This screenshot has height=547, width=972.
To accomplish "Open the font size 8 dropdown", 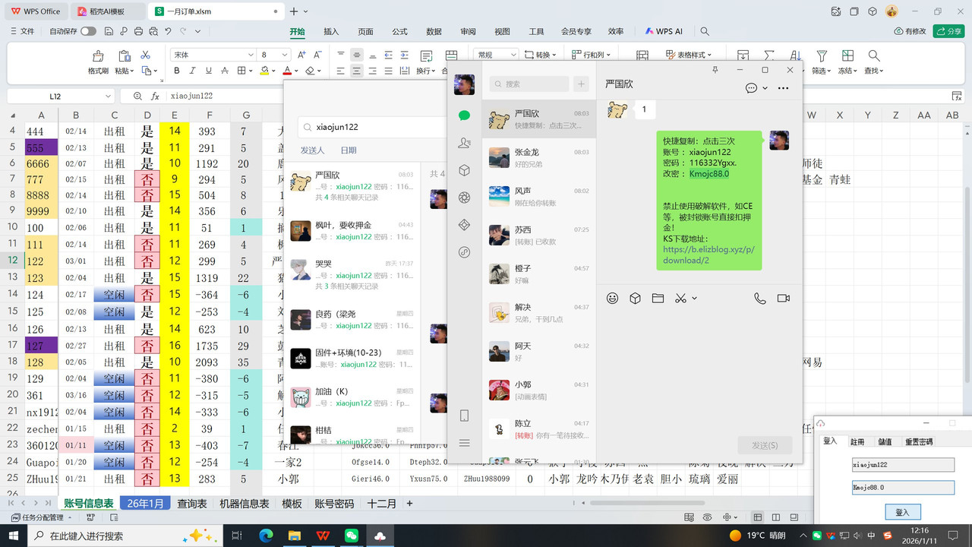I will tap(286, 55).
